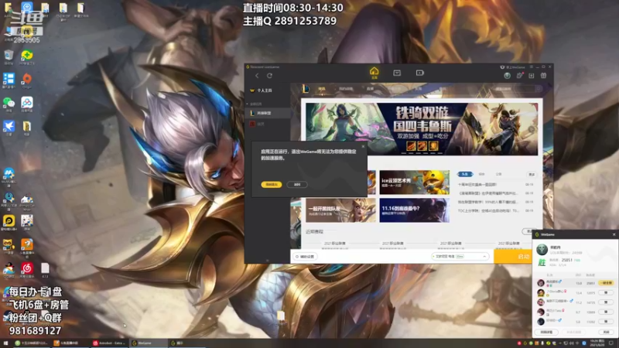Click the League of Legends logo icon

click(x=306, y=89)
